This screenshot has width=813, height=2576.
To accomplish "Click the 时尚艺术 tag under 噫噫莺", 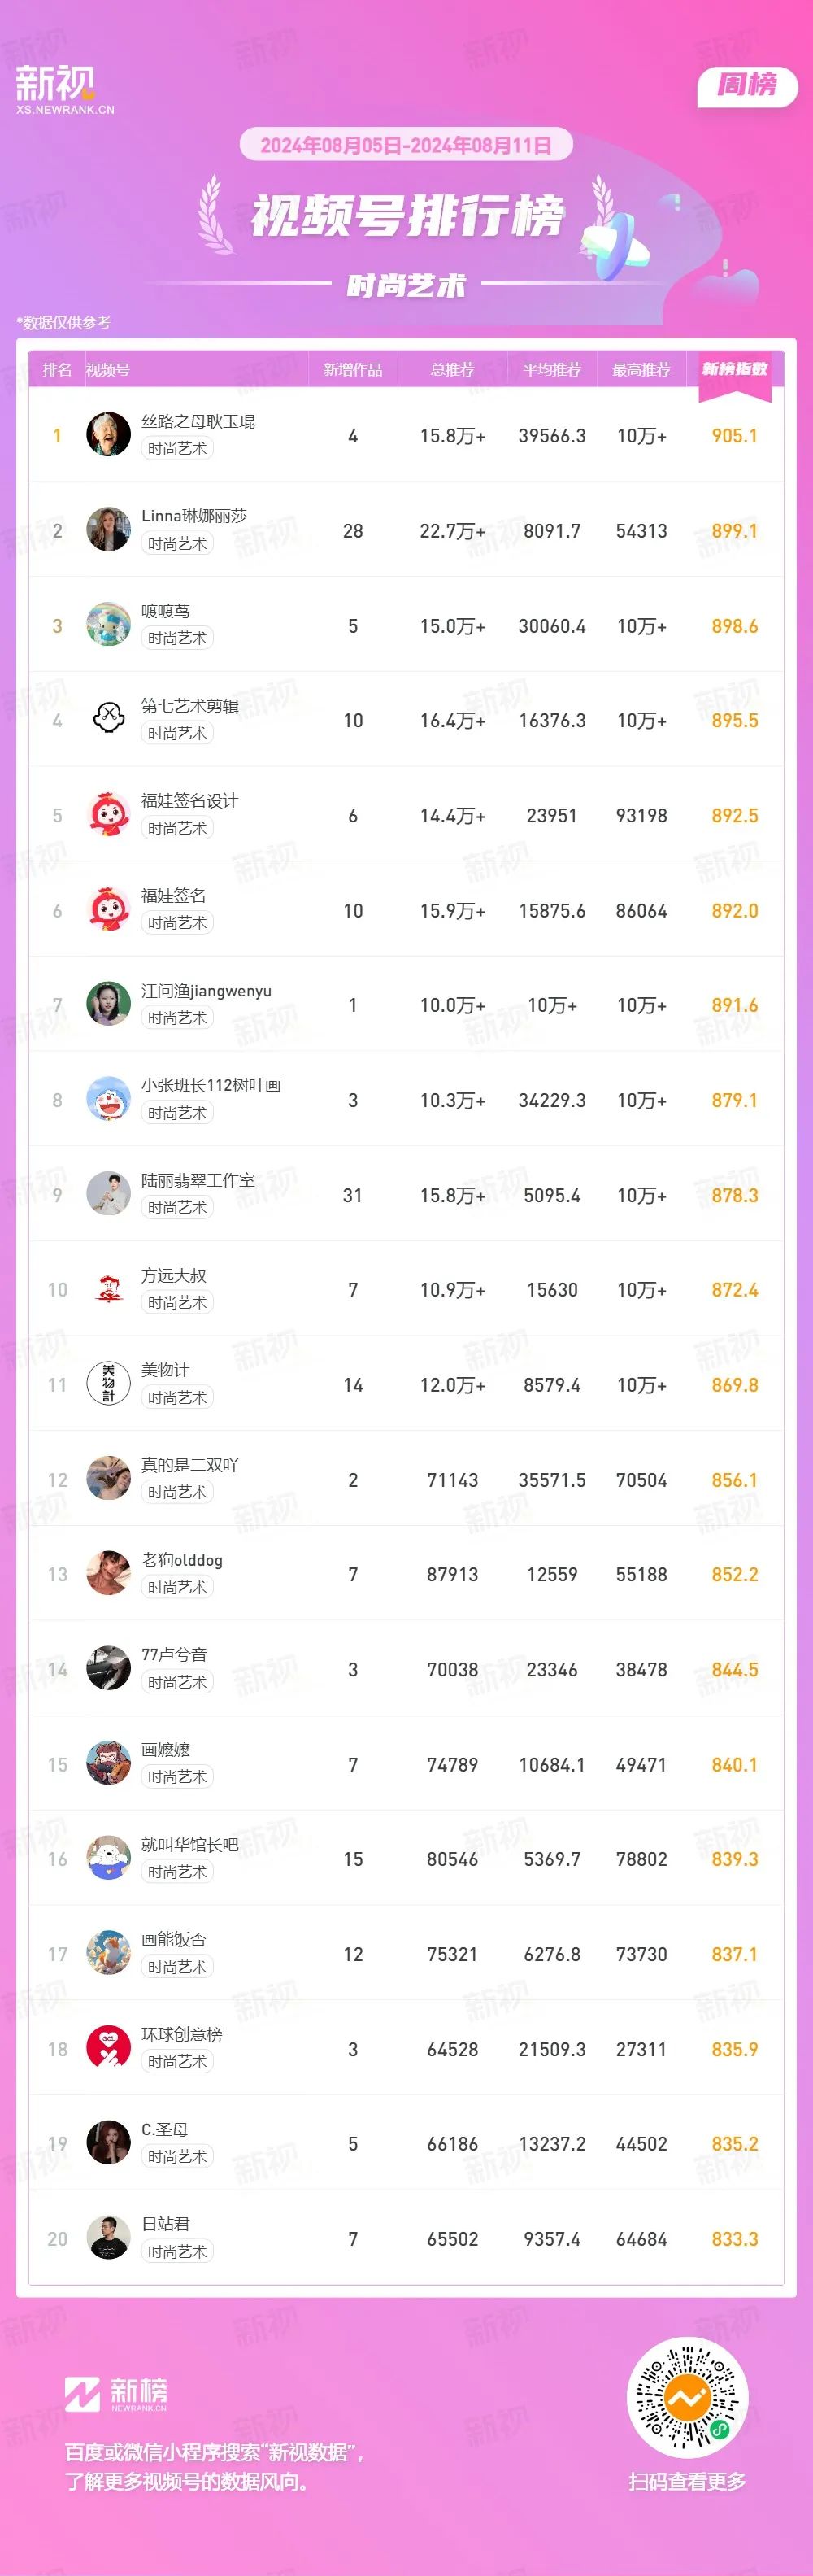I will pyautogui.click(x=177, y=638).
